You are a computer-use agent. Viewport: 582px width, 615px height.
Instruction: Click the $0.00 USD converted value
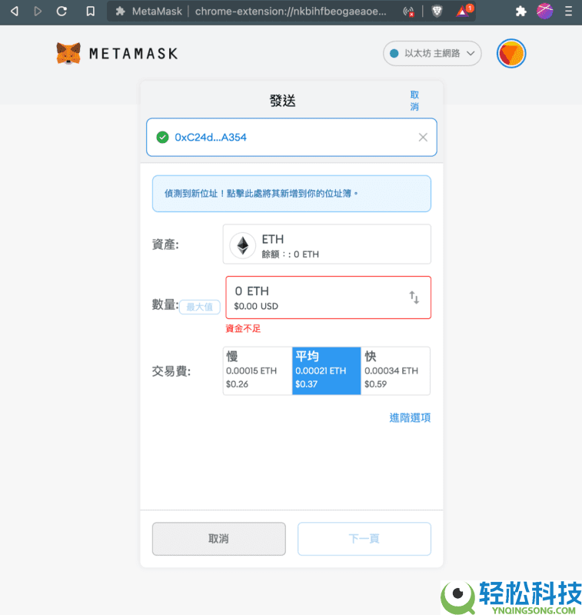pyautogui.click(x=256, y=306)
